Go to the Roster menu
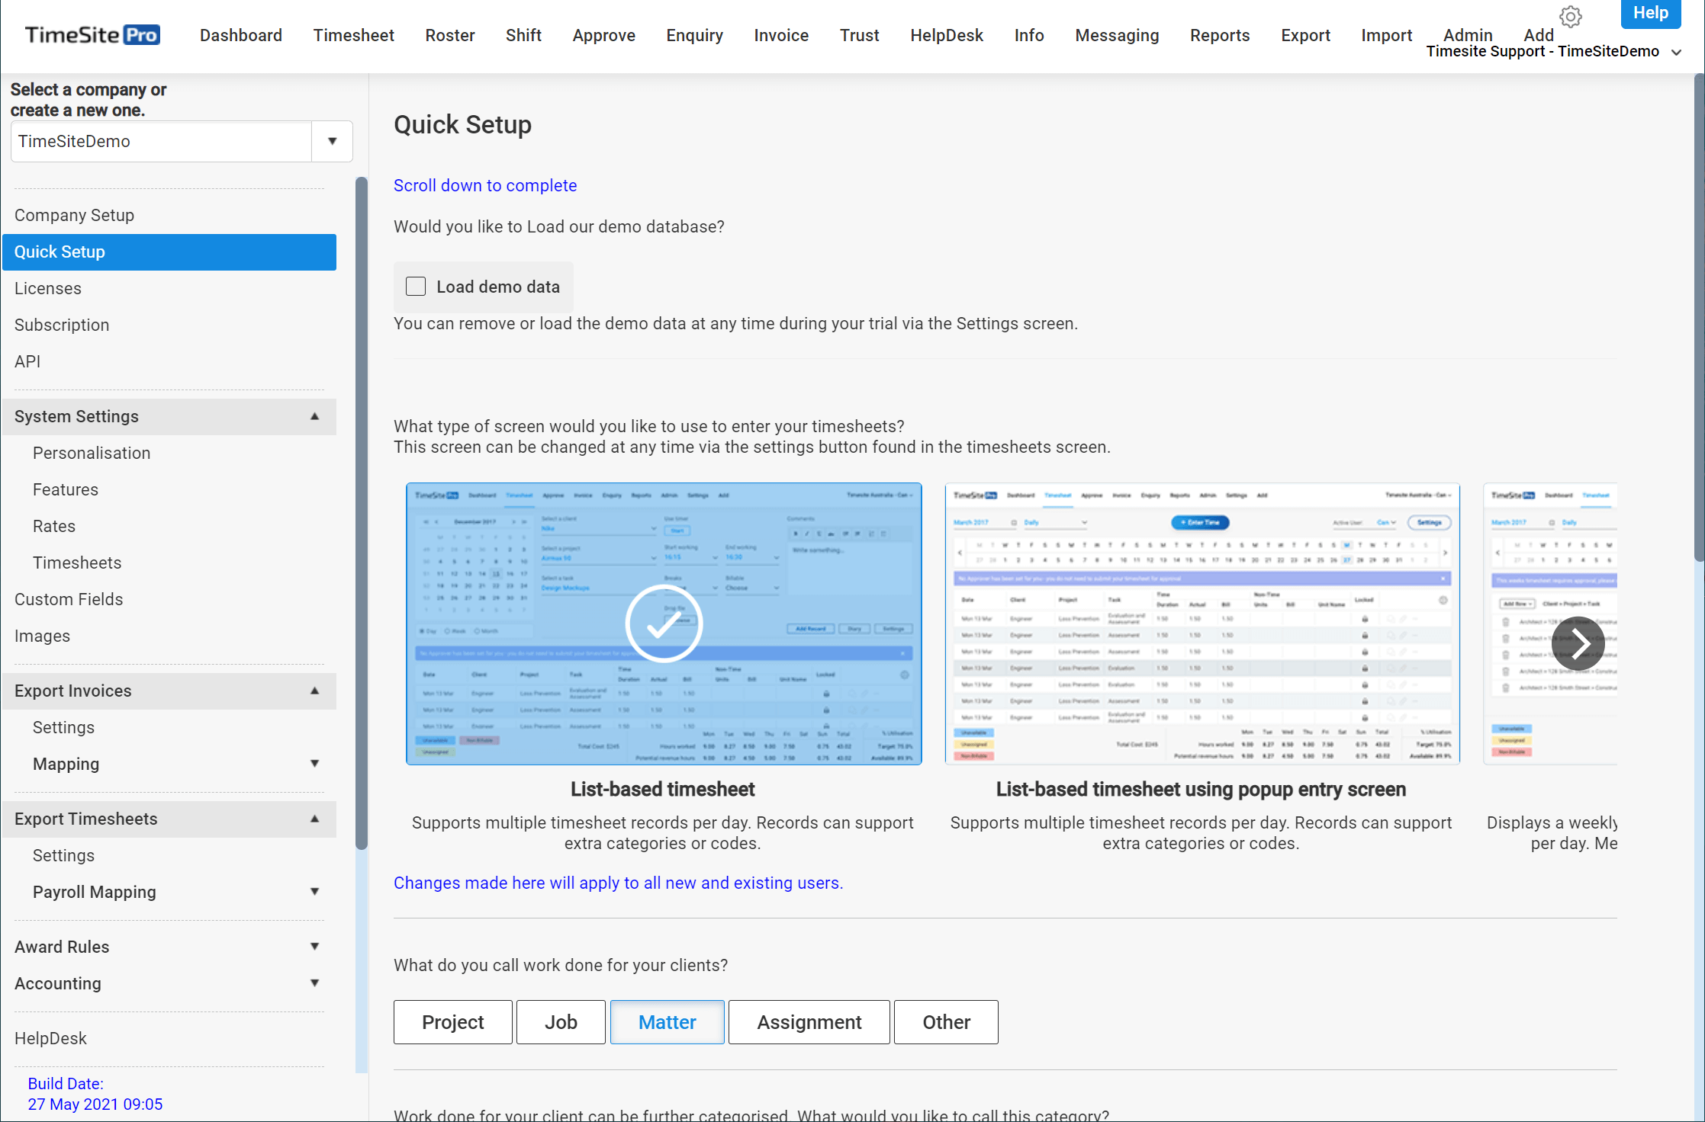The height and width of the screenshot is (1122, 1705). pyautogui.click(x=450, y=35)
